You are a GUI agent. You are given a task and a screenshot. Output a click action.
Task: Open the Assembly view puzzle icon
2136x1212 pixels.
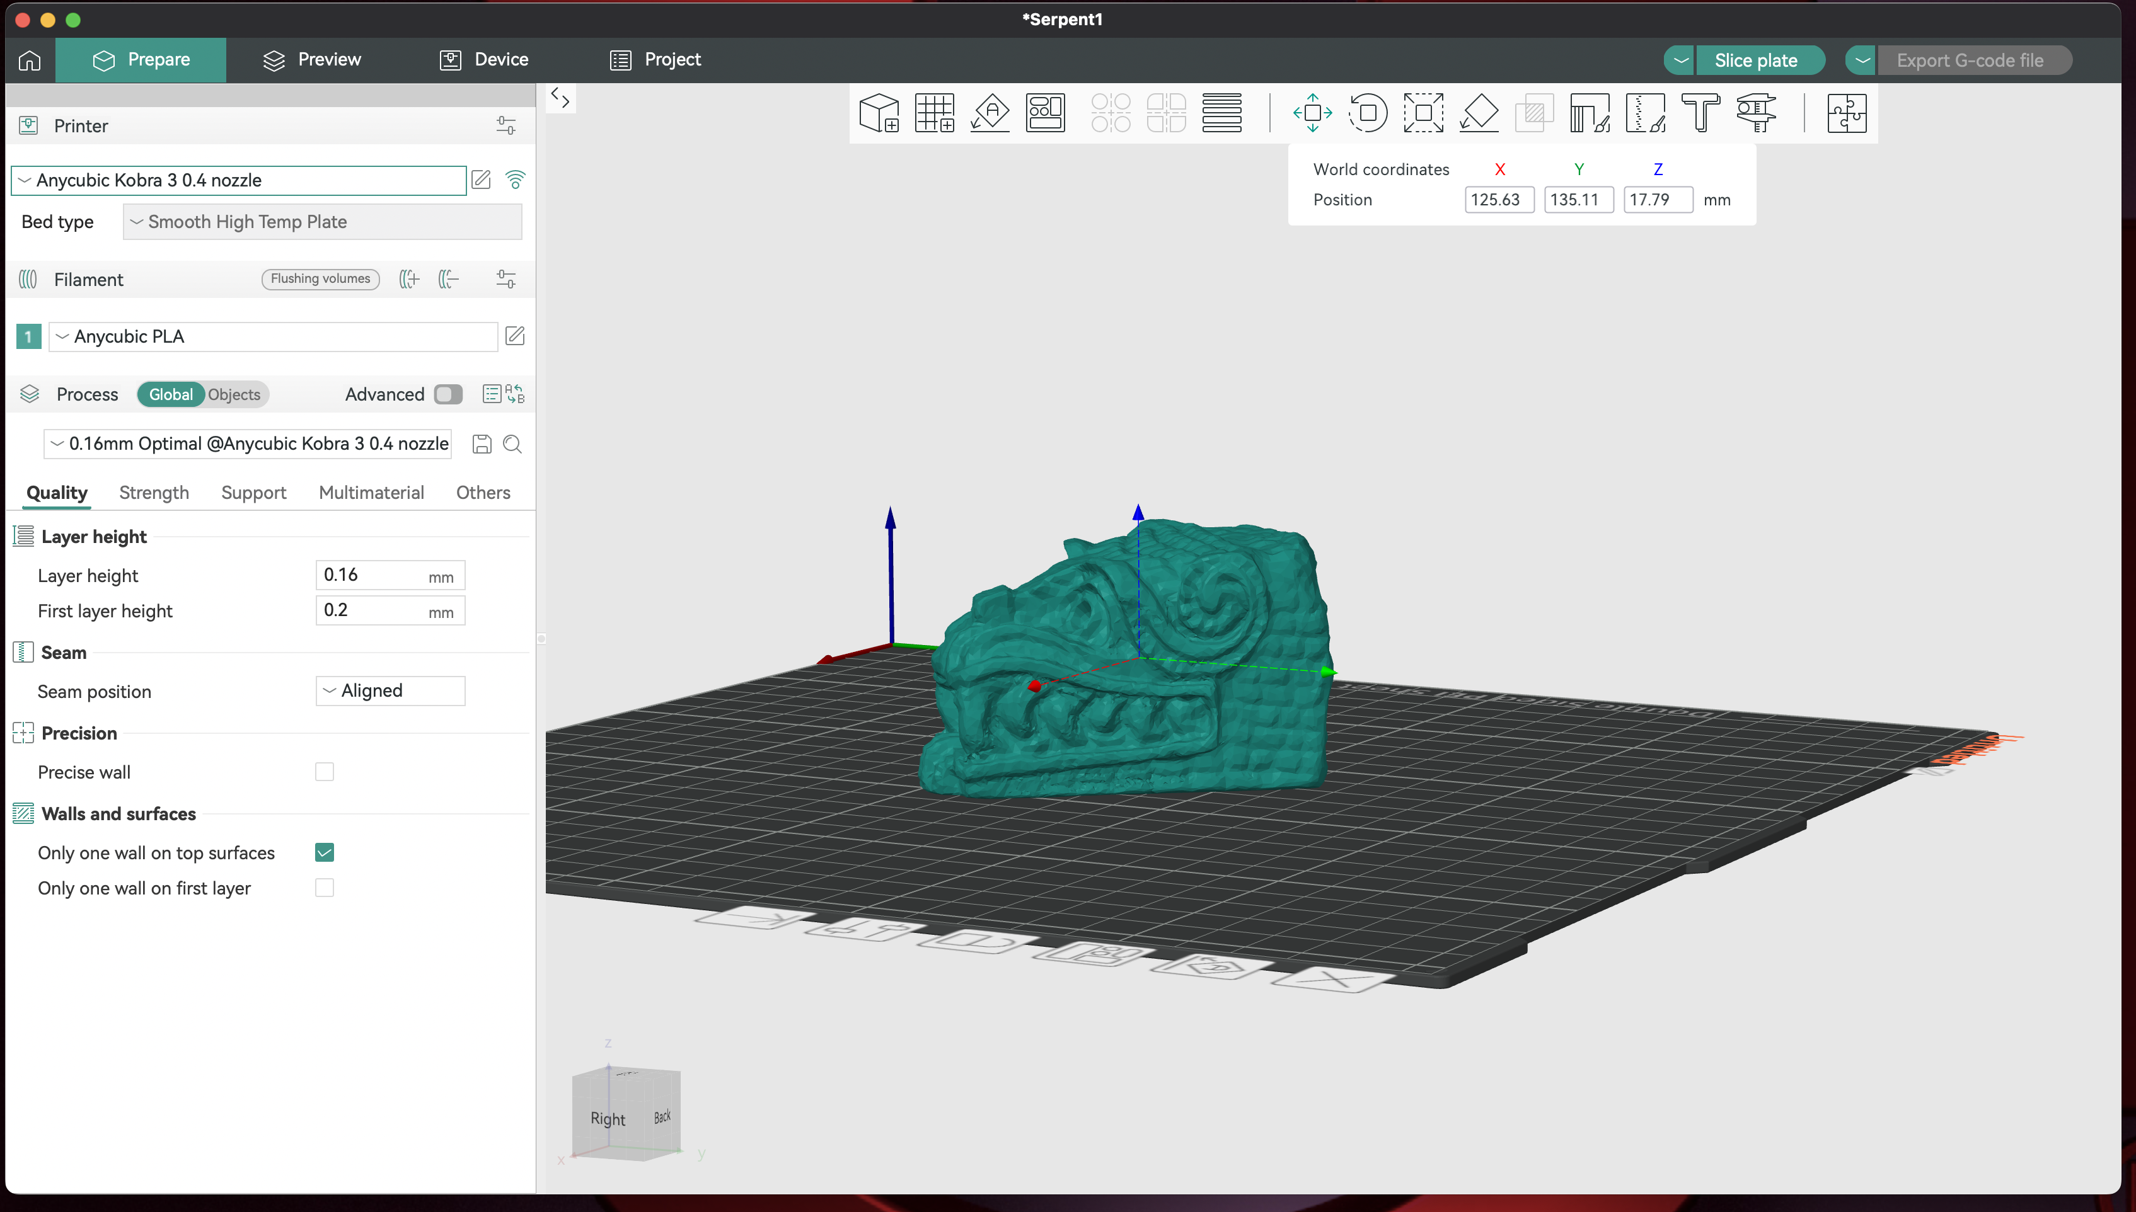1846,113
